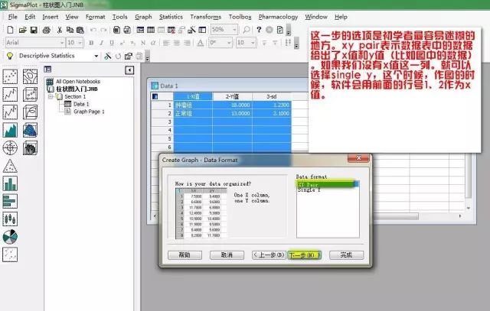
Task: Open the Insert menu
Action: [x=50, y=17]
